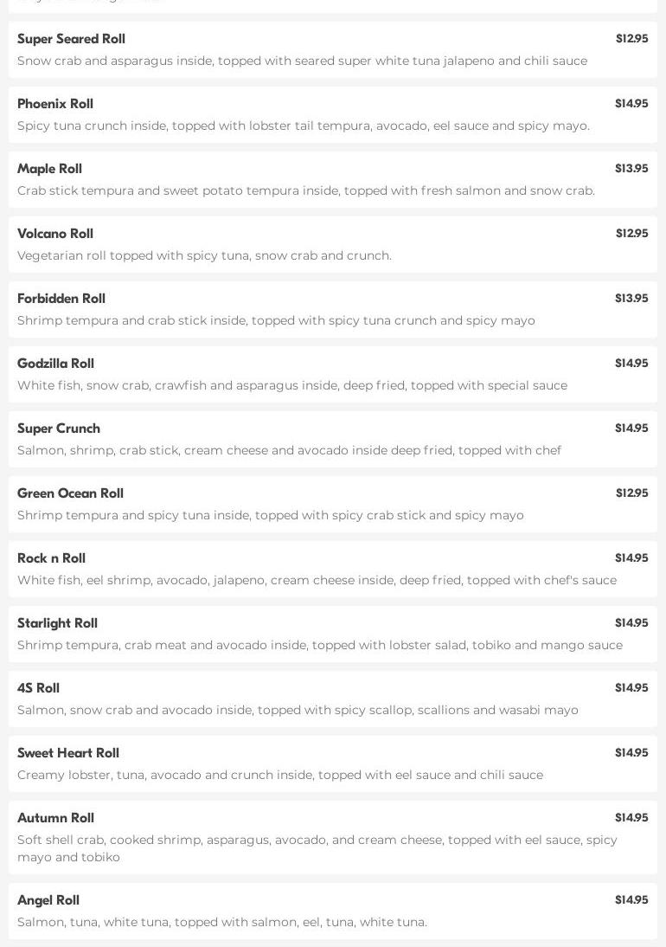The image size is (666, 947).
Task: Tap the Volcano Roll $12.95 price
Action: (x=631, y=234)
